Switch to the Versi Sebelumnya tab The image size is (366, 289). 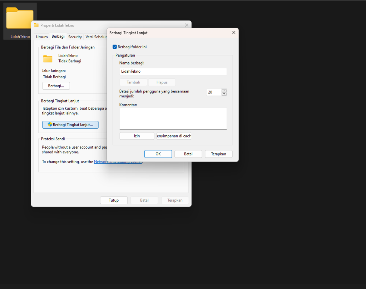[x=96, y=37]
